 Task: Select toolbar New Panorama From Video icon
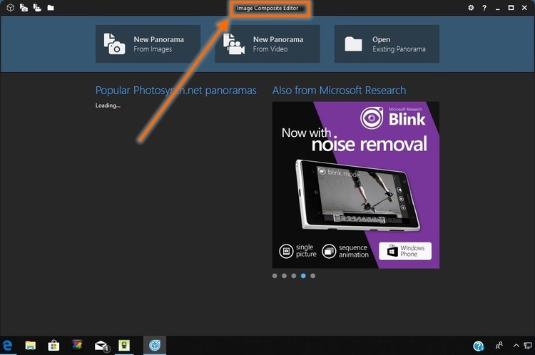coord(37,8)
